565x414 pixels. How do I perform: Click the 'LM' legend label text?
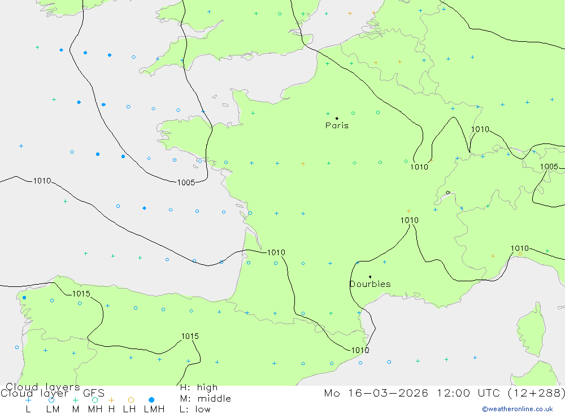[53, 409]
